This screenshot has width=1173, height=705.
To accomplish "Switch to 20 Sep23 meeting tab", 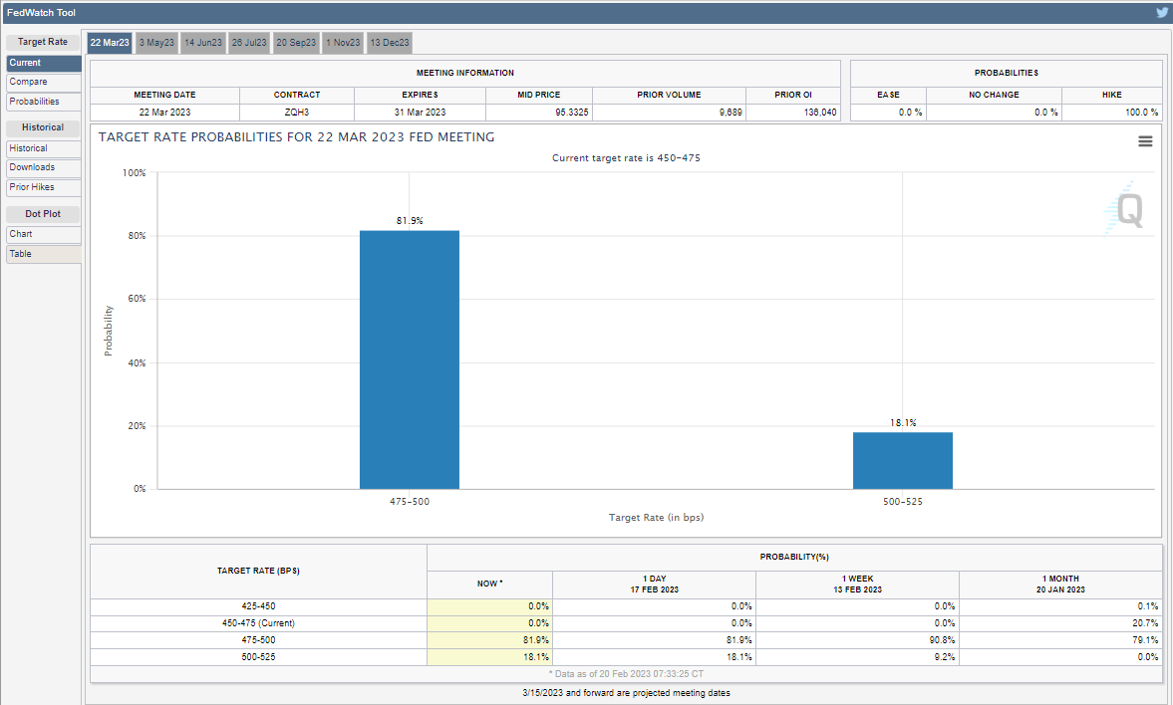I will coord(296,43).
